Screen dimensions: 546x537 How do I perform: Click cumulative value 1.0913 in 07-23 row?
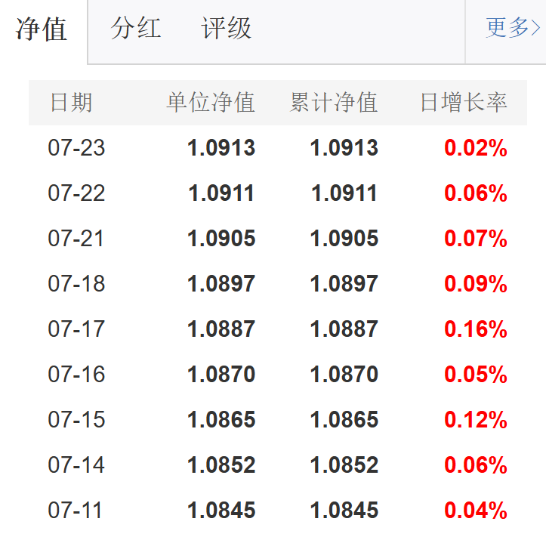(x=344, y=148)
